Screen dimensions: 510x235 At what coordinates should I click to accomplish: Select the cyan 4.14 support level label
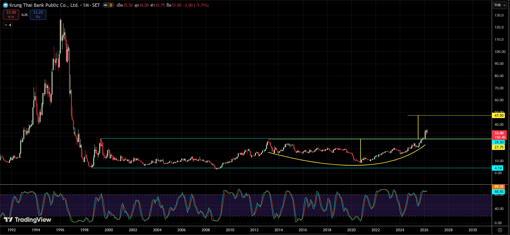coord(498,168)
